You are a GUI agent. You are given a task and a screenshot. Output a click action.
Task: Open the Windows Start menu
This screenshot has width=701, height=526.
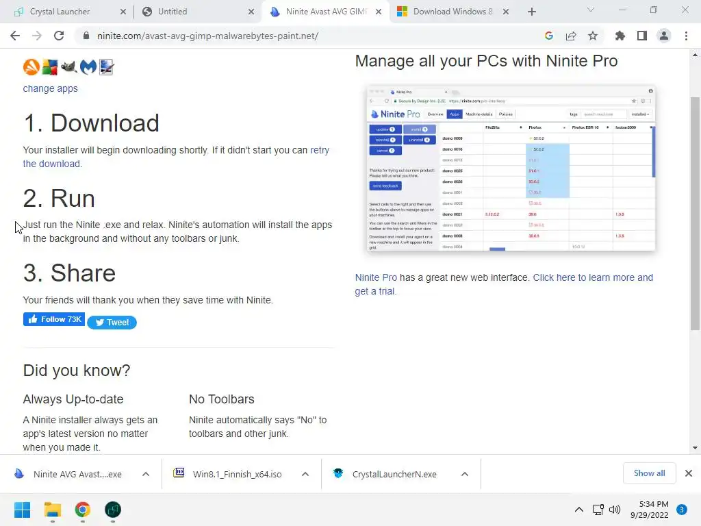tap(22, 510)
